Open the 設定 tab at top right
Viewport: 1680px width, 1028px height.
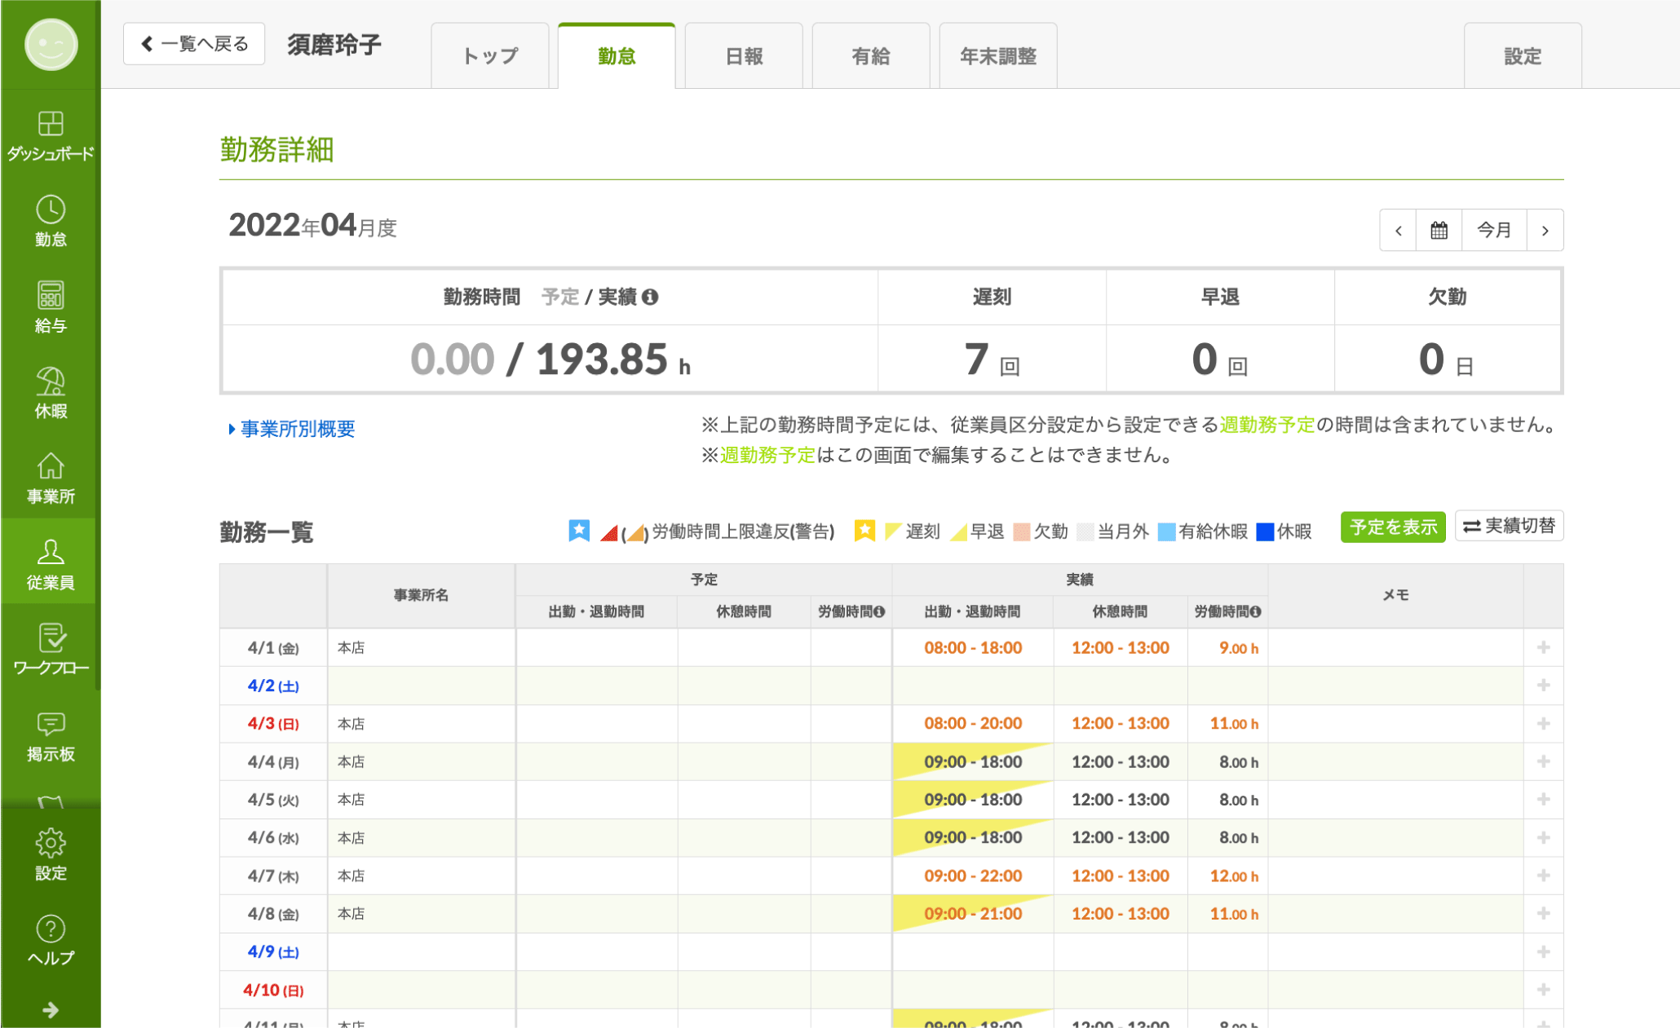(1523, 55)
